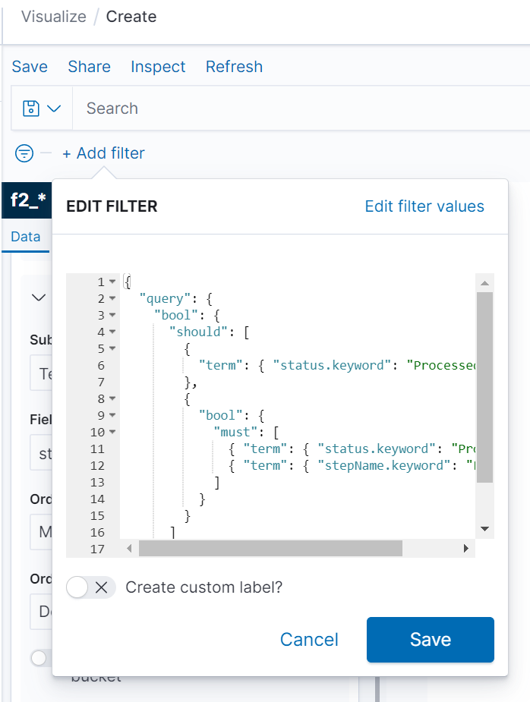530x702 pixels.
Task: Click the blue Save button in Edit Filter
Action: (430, 640)
